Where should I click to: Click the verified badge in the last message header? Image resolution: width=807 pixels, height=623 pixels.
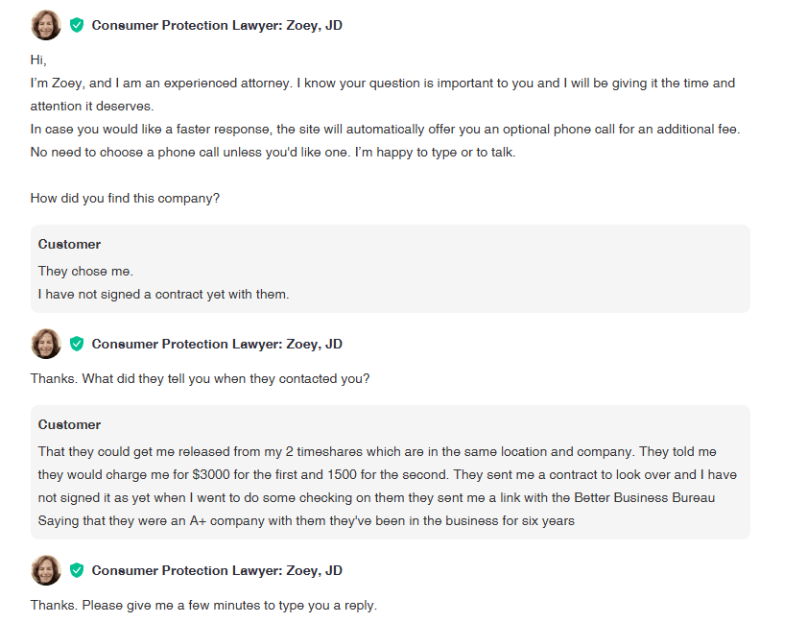77,570
